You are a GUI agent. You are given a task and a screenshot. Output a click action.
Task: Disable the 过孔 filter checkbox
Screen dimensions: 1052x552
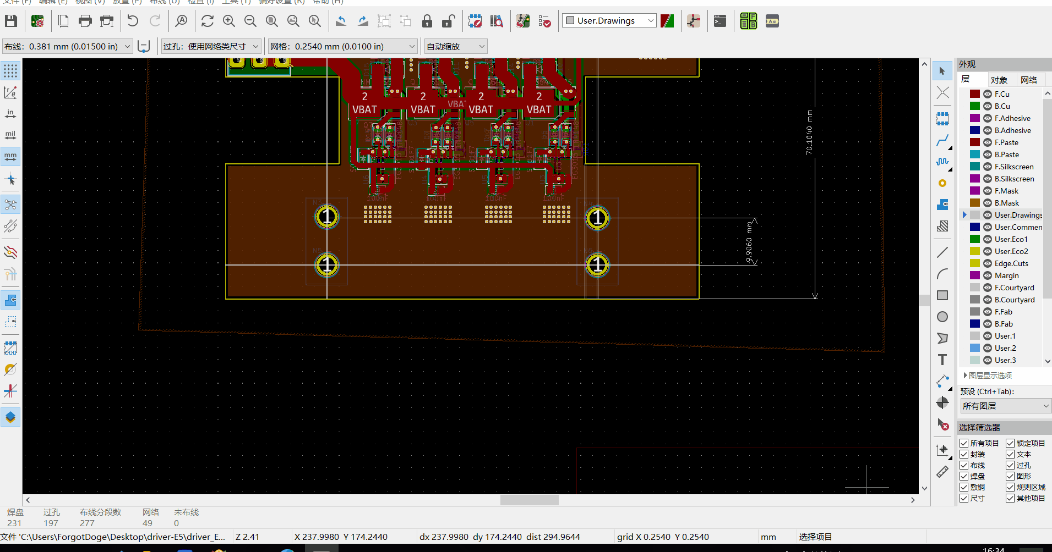[1011, 465]
